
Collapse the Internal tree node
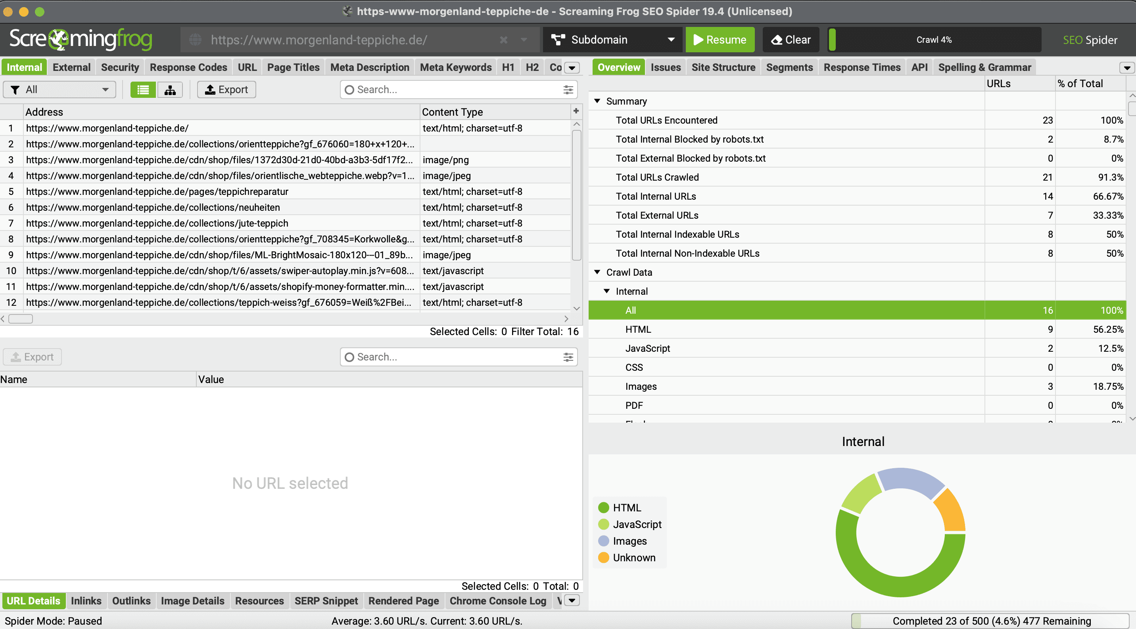607,291
